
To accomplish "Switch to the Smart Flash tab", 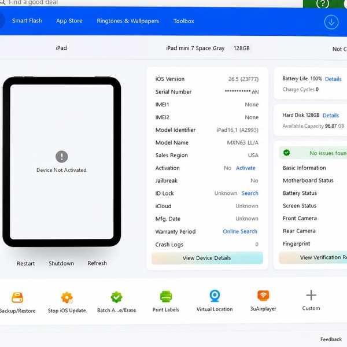I will (x=27, y=21).
